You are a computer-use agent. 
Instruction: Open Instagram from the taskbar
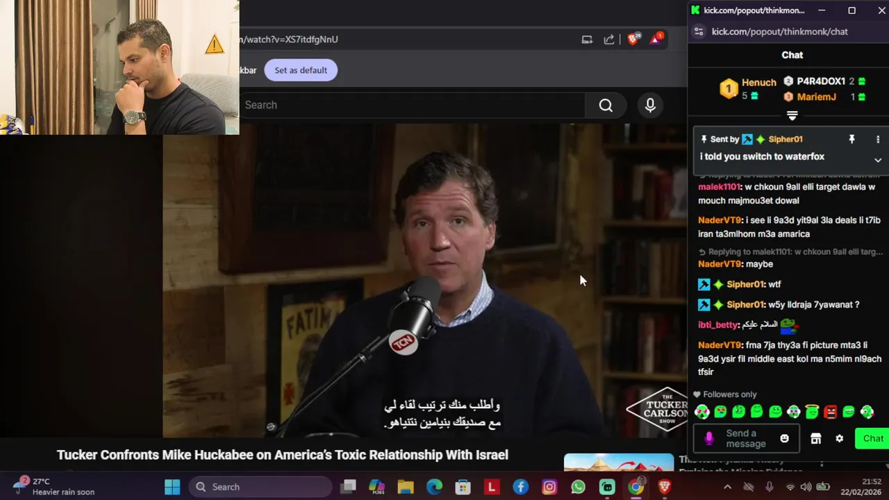[549, 487]
